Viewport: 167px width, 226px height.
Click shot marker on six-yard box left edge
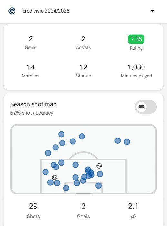tap(66, 188)
